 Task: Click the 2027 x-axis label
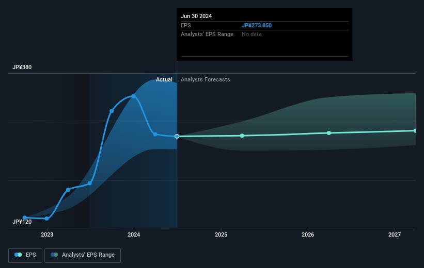395,235
